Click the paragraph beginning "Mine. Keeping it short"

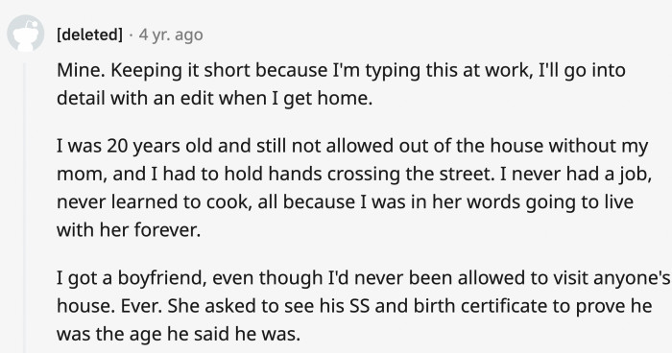point(341,84)
